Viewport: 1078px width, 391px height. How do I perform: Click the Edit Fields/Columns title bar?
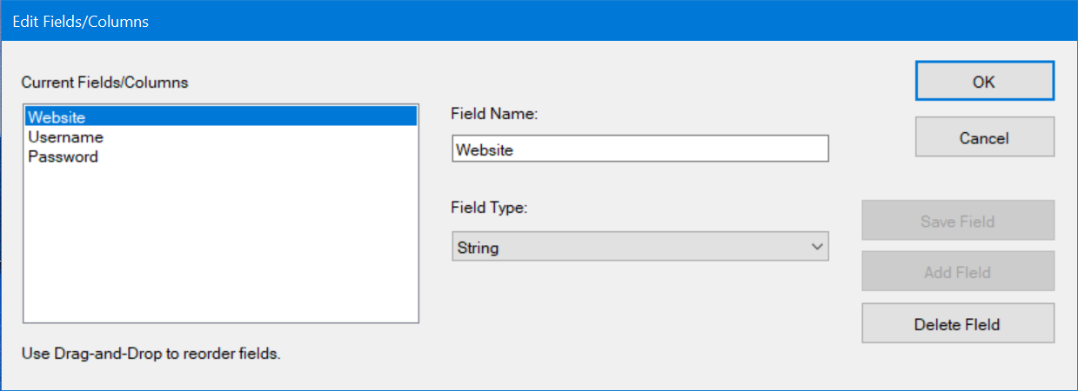tap(522, 21)
